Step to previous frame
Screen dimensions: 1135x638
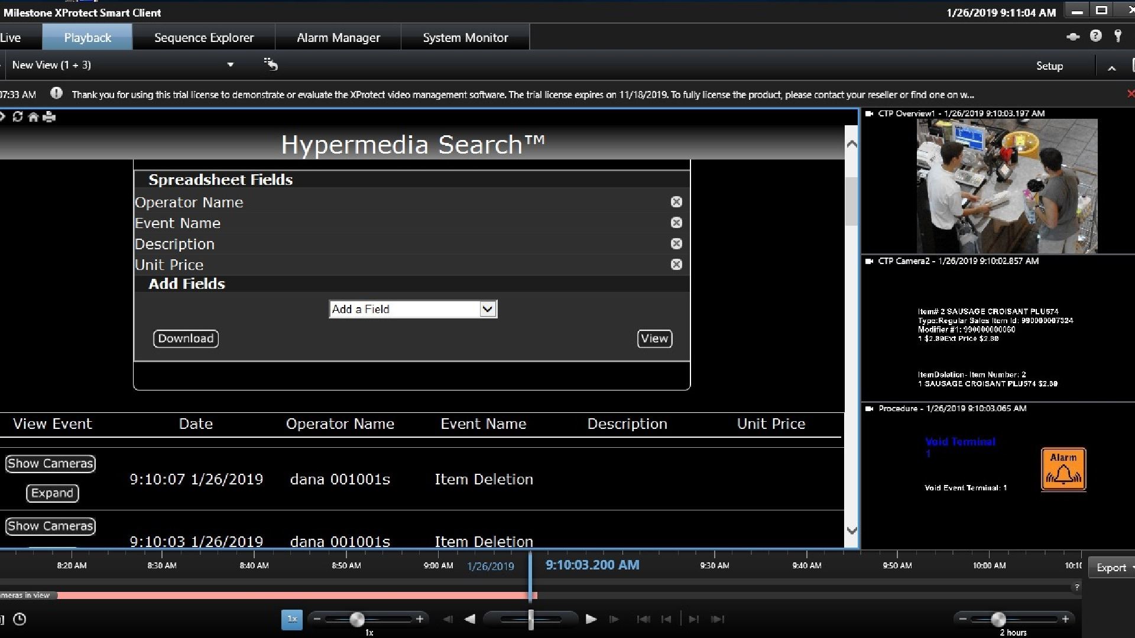coord(447,619)
